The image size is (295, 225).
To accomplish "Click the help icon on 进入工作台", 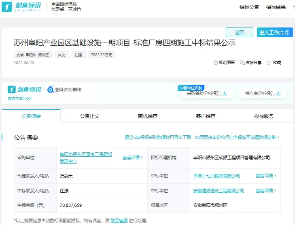I will tap(288, 32).
